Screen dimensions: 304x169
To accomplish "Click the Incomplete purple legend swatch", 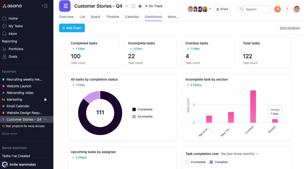I will (x=134, y=117).
